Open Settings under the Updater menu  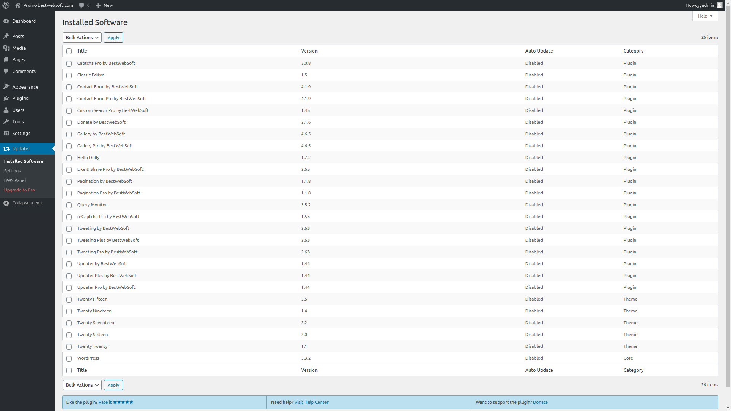[12, 170]
